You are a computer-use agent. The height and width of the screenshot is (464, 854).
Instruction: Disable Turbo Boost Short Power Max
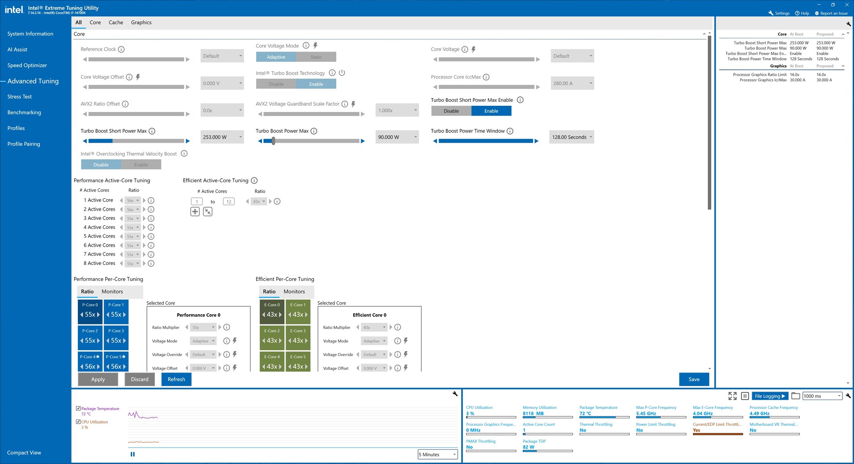pos(451,111)
